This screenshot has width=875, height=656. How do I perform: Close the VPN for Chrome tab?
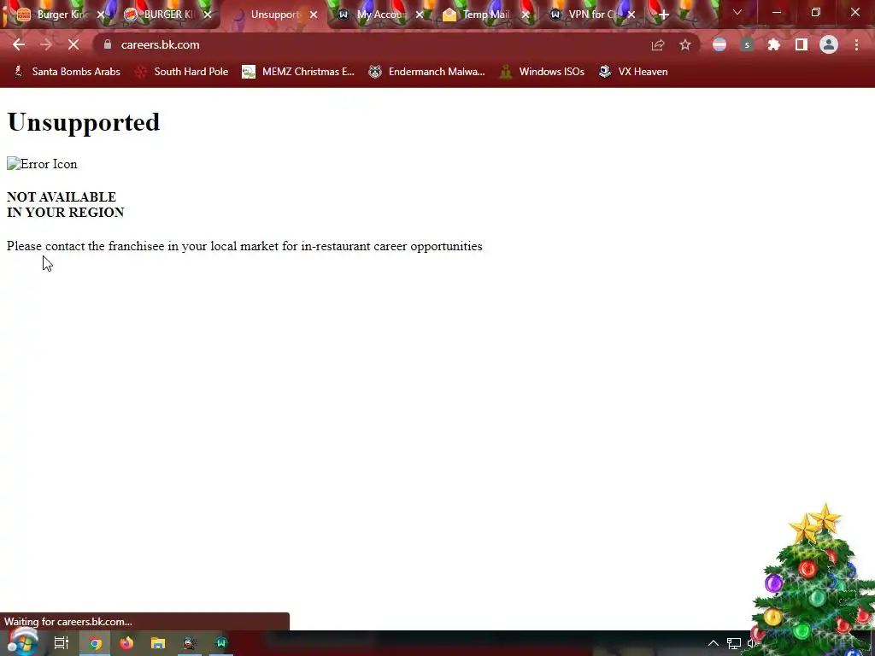(x=631, y=15)
